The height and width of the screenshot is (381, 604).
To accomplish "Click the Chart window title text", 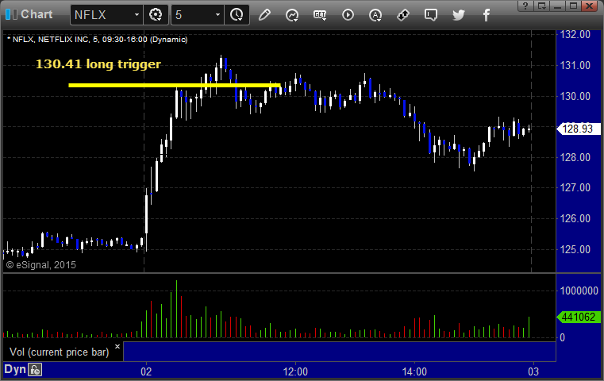I will (x=37, y=14).
